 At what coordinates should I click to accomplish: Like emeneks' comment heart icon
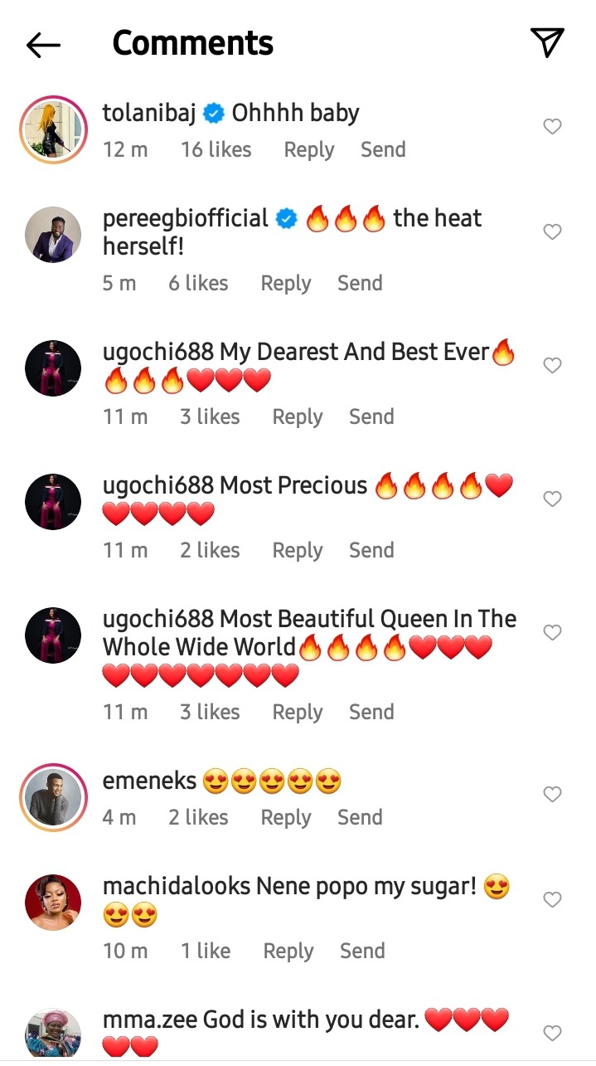[x=552, y=795]
